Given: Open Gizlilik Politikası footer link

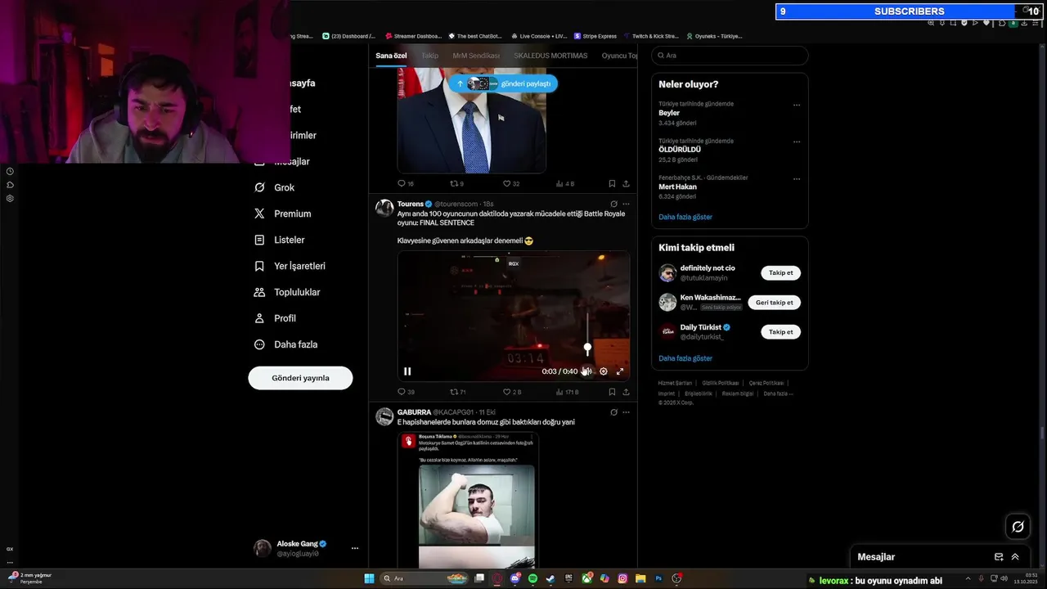Looking at the screenshot, I should point(720,383).
